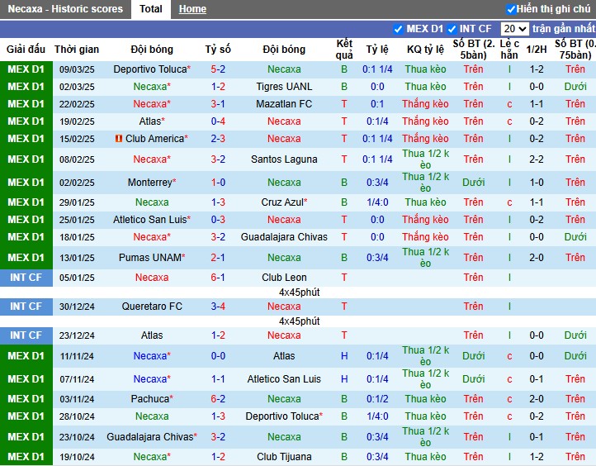Switch to the Total tab

coord(150,9)
